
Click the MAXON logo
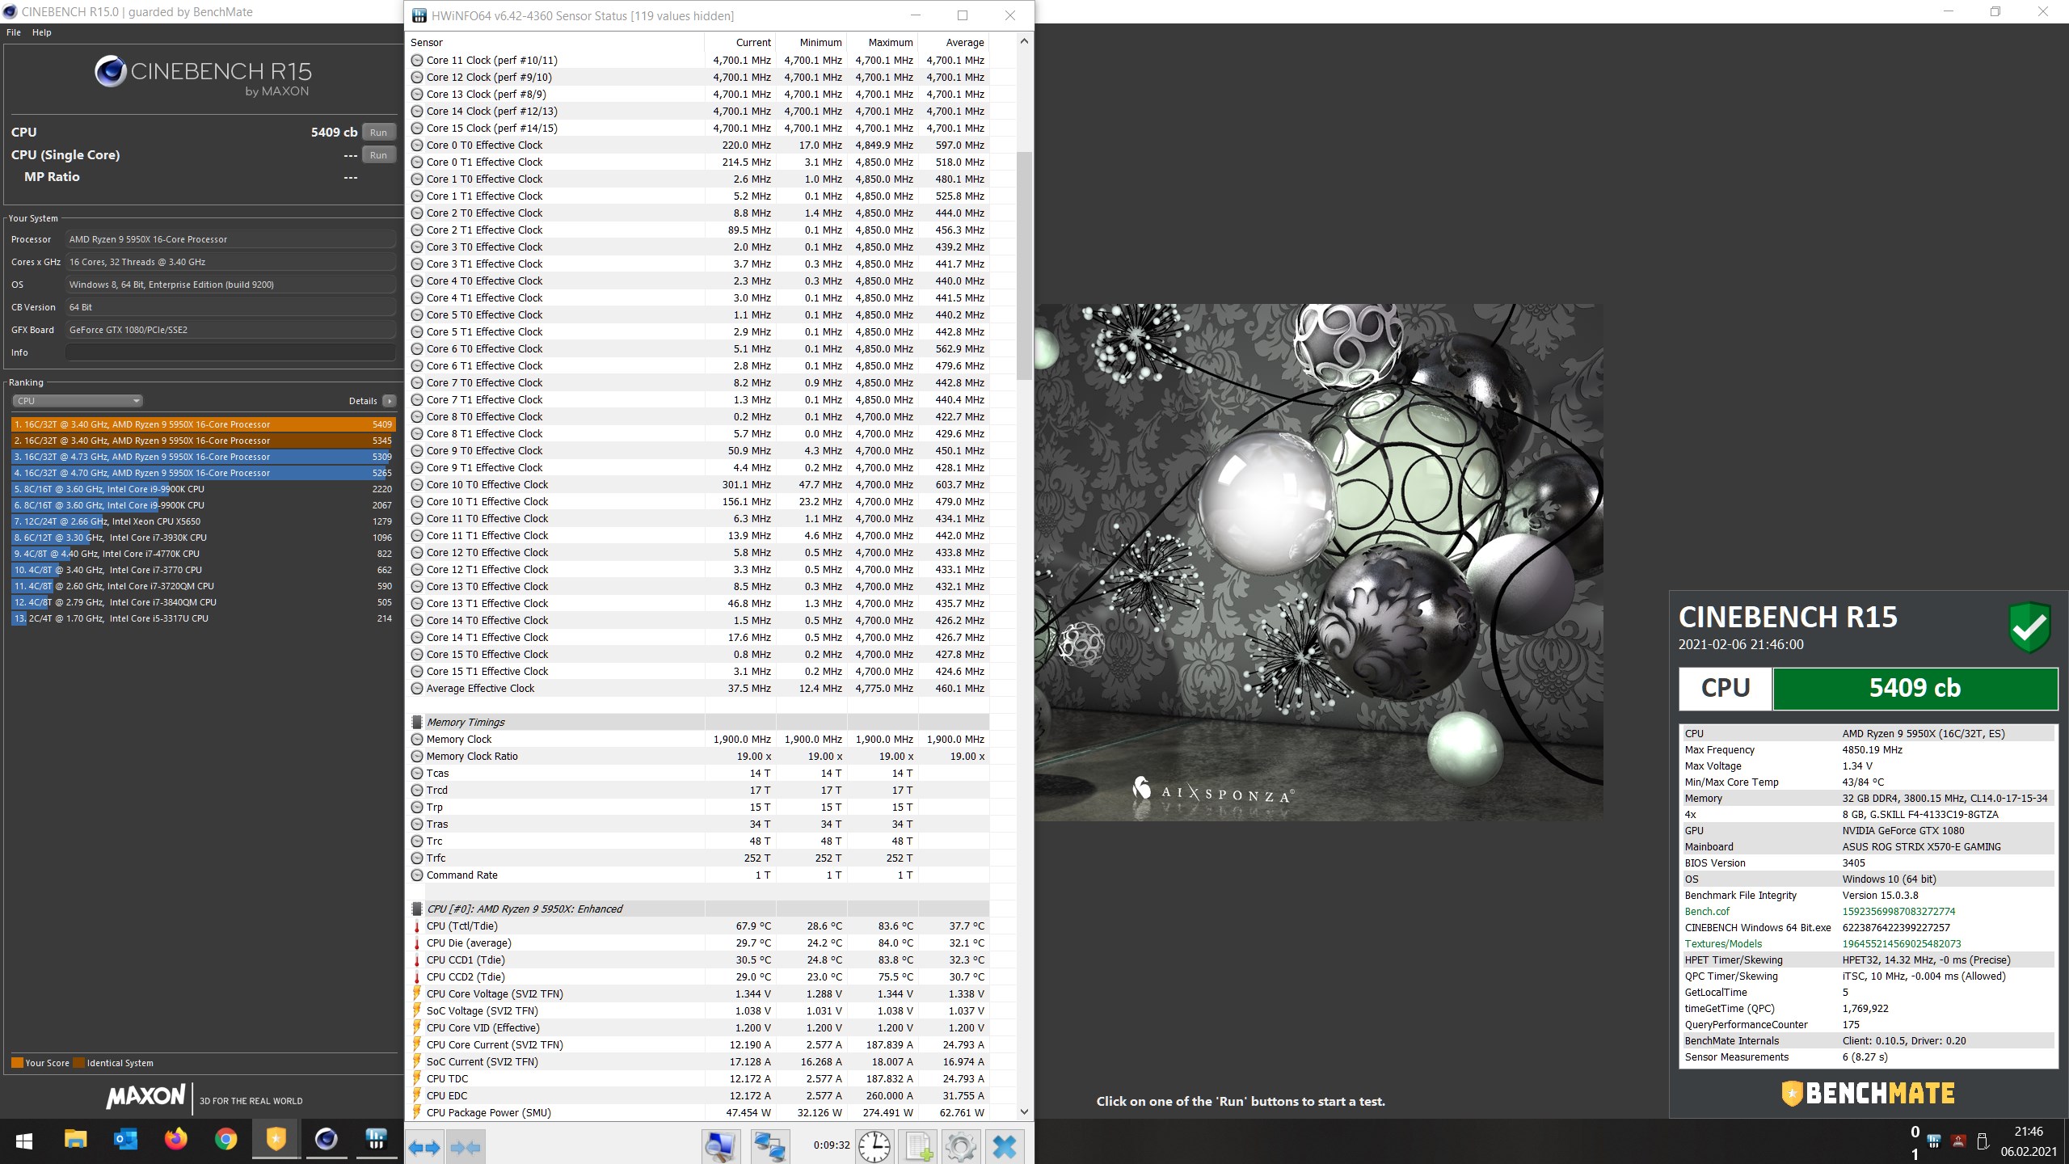tap(145, 1096)
